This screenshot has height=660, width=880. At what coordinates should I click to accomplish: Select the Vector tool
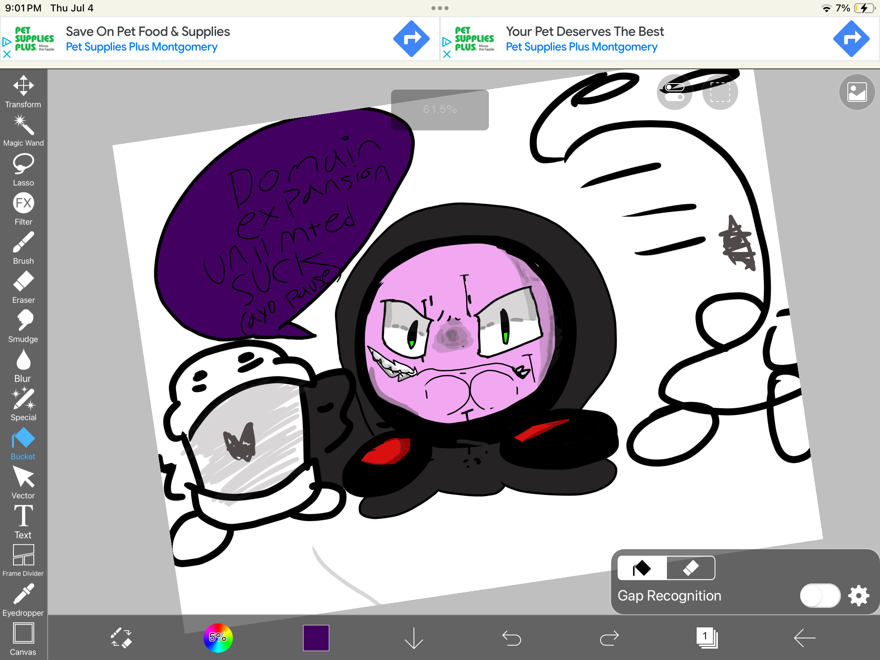pyautogui.click(x=23, y=483)
